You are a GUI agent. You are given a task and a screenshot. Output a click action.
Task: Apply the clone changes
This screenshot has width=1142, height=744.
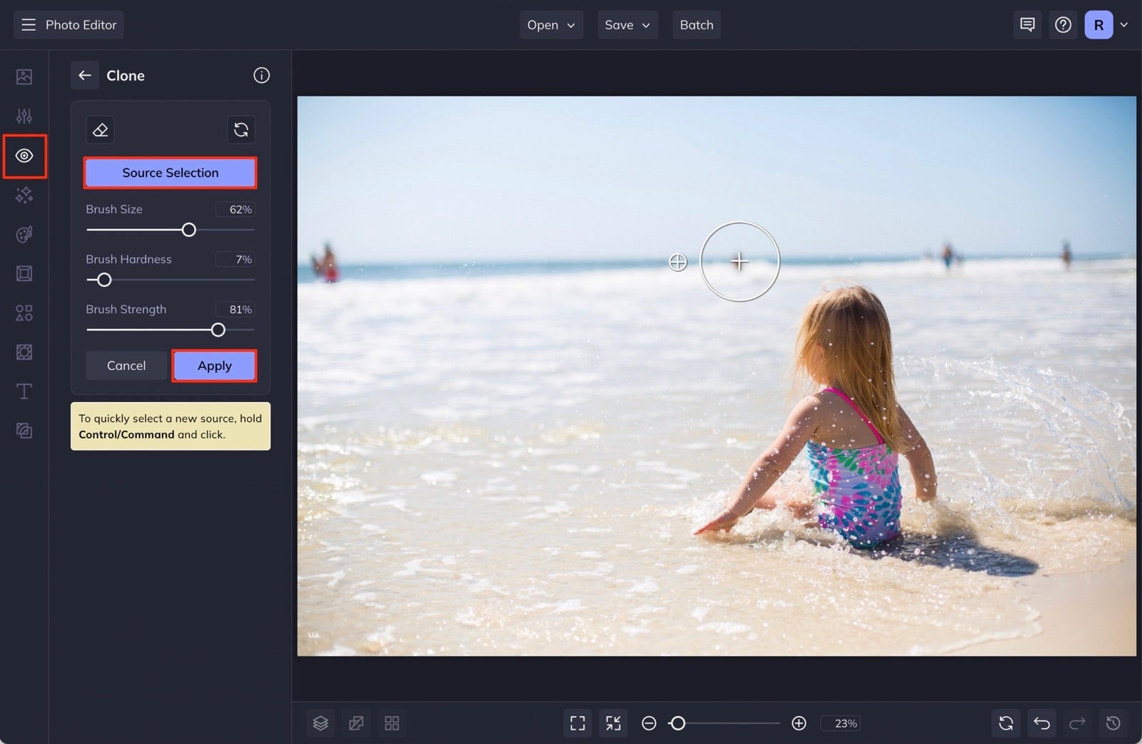pos(214,365)
